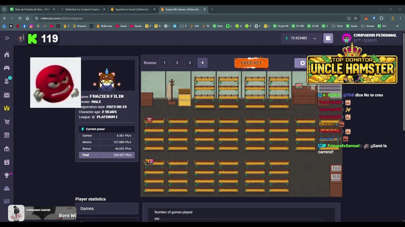Open the Chrome three-dot menu
This screenshot has height=227, width=405.
tap(400, 18)
